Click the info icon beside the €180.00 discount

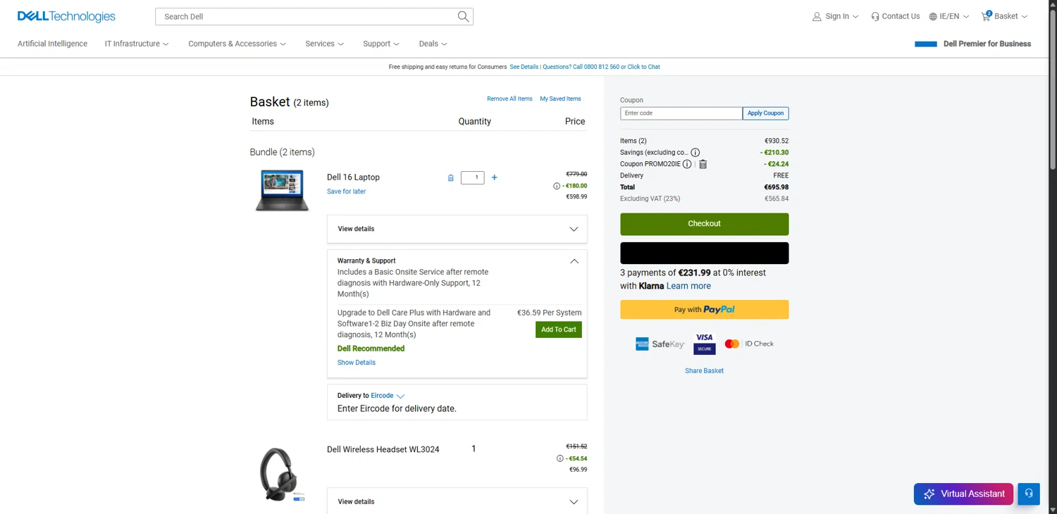click(x=557, y=186)
